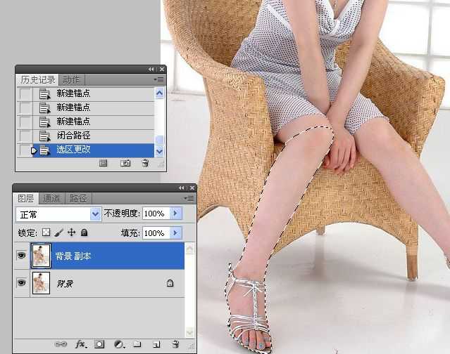Viewport: 450px width, 354px height.
Task: Select the third 新建锚点 history state
Action: click(x=94, y=122)
